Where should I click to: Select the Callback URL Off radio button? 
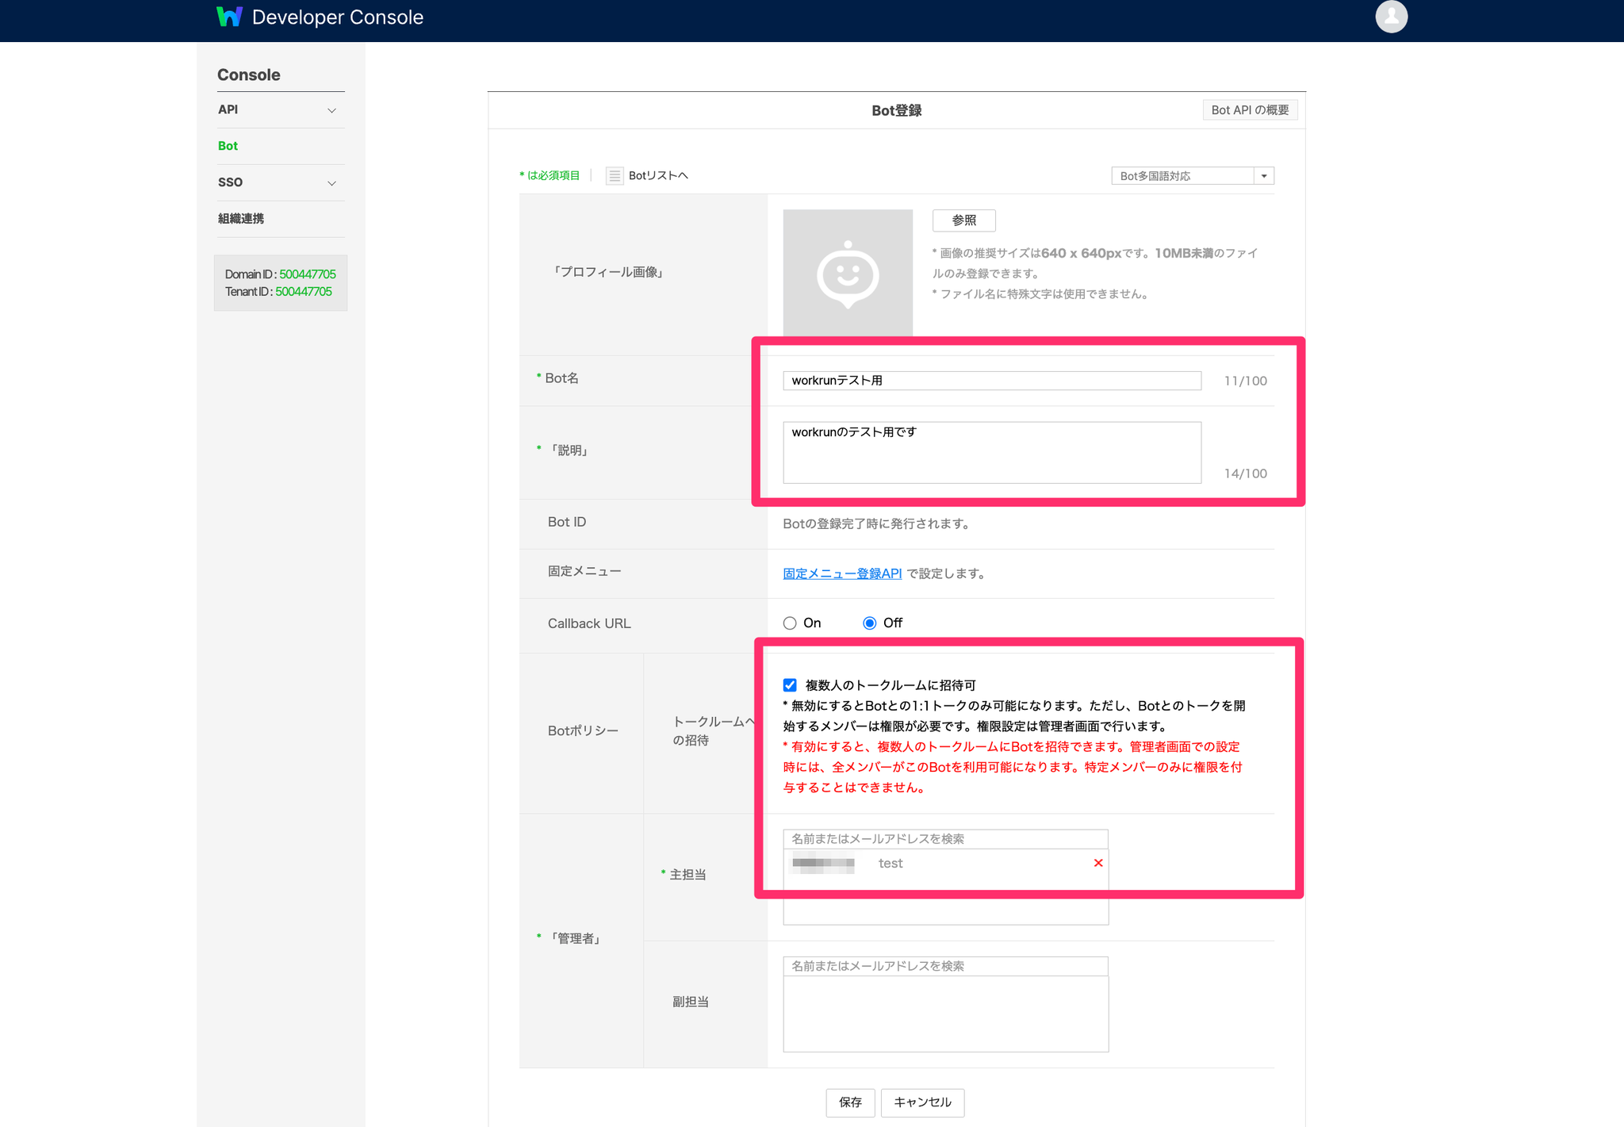point(870,623)
